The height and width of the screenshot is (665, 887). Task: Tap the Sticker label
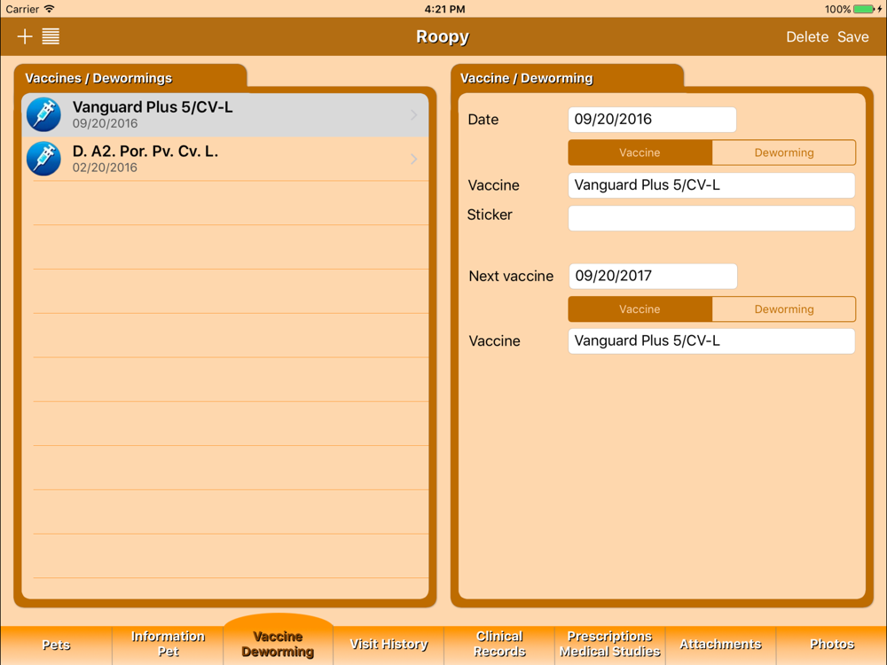coord(490,215)
